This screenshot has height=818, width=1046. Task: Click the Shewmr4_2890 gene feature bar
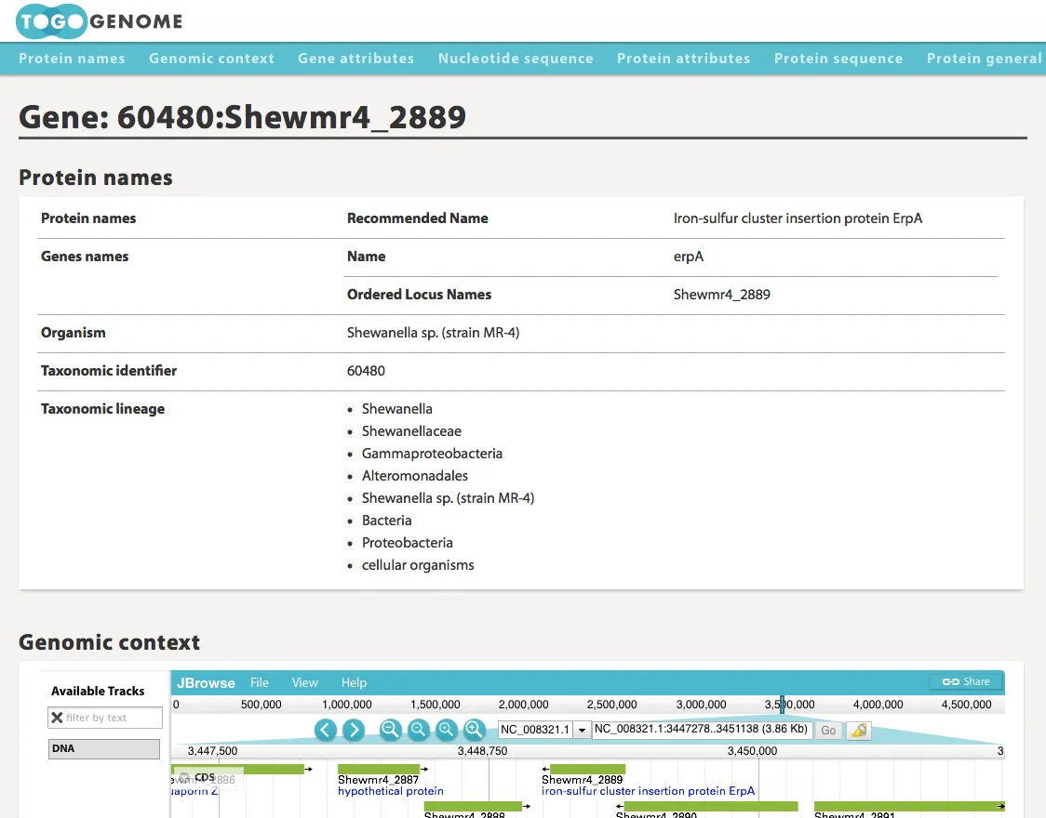(x=711, y=807)
